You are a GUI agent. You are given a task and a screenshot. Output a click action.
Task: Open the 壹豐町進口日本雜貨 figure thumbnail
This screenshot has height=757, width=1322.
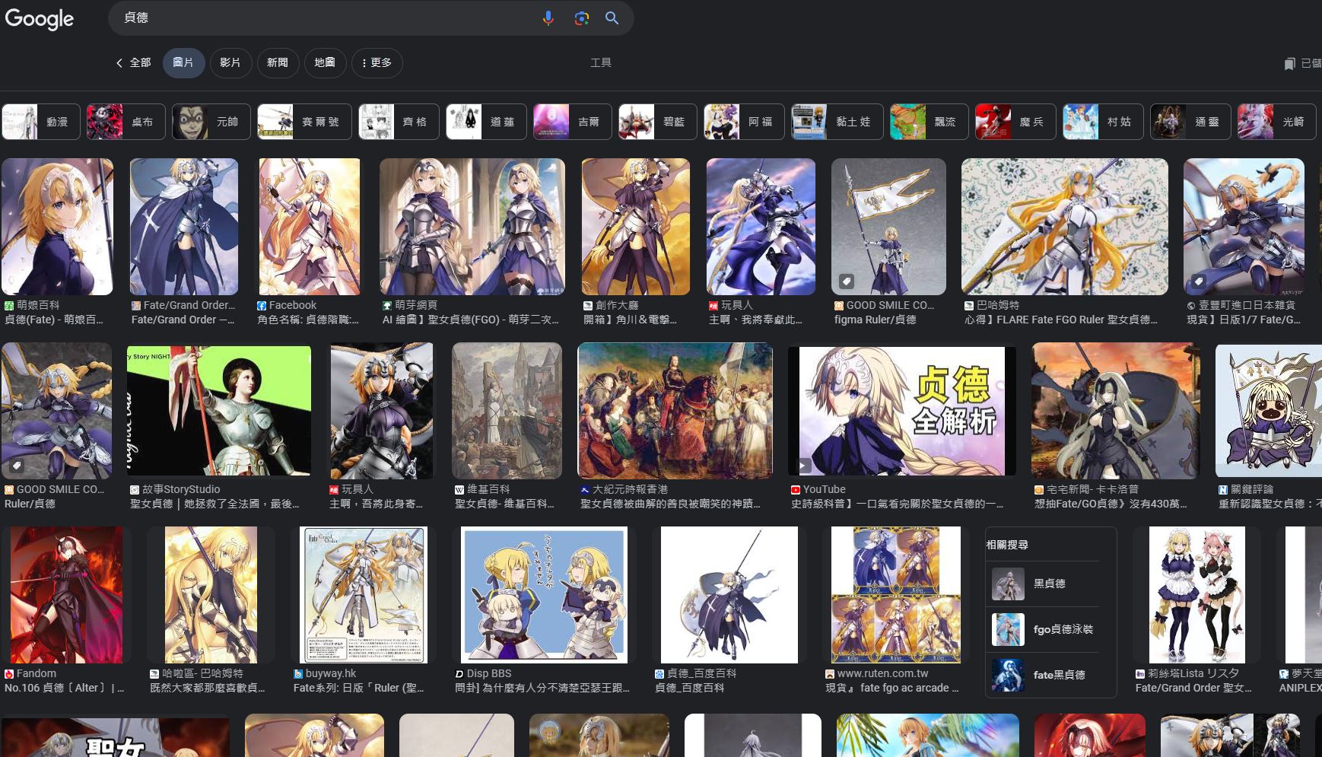pos(1244,227)
